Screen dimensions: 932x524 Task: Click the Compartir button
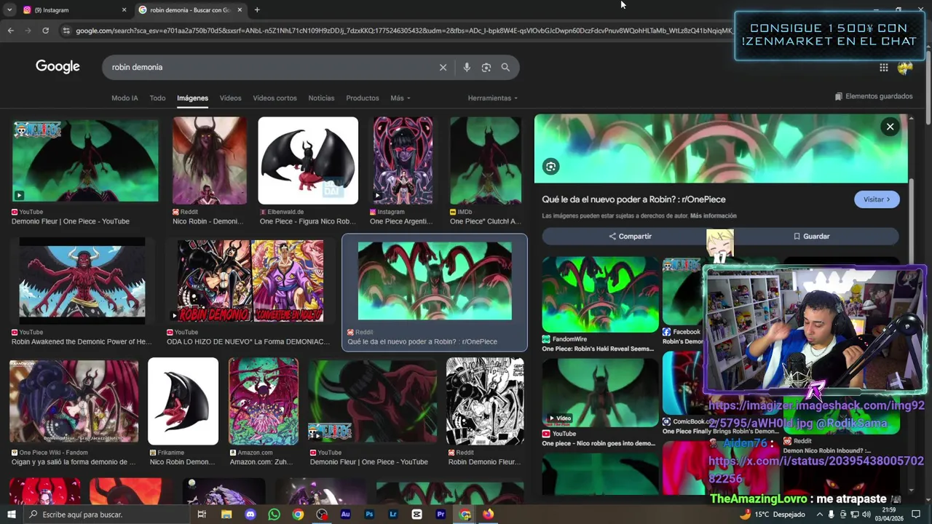coord(631,237)
